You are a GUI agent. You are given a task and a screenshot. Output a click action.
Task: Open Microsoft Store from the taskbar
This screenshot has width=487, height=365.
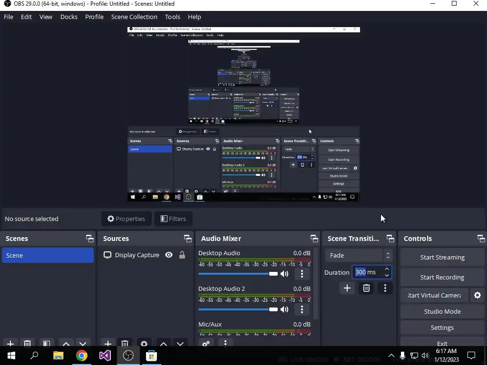click(x=151, y=355)
